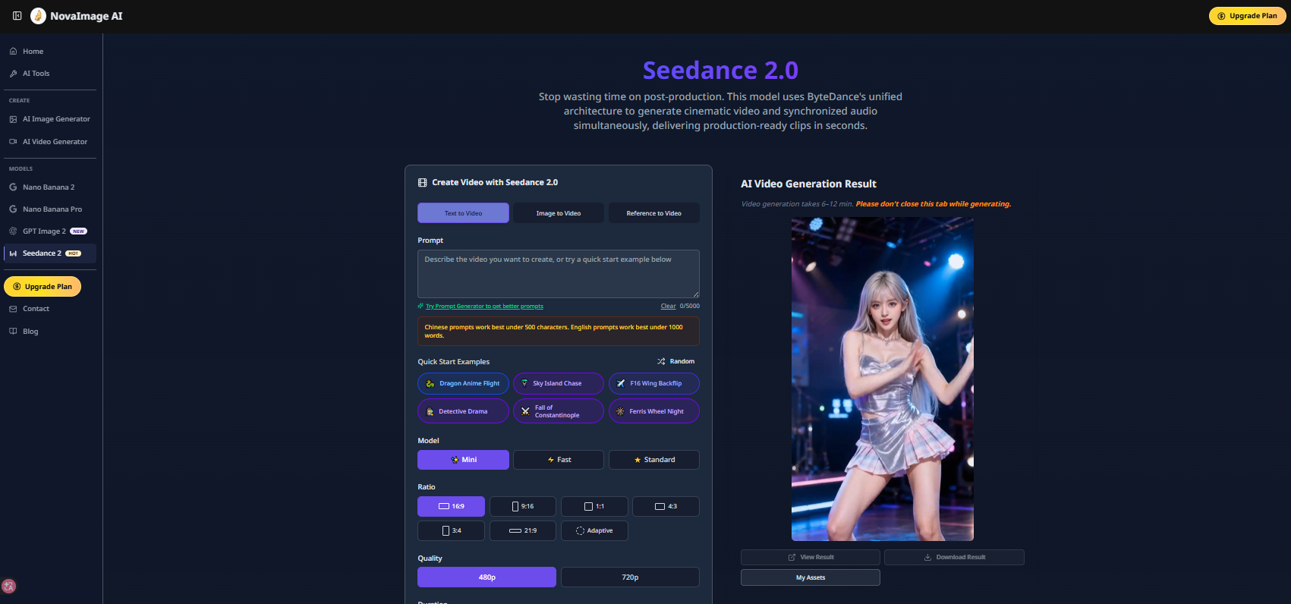
Task: Collapse sidebar with the panel toggle icon
Action: point(17,16)
